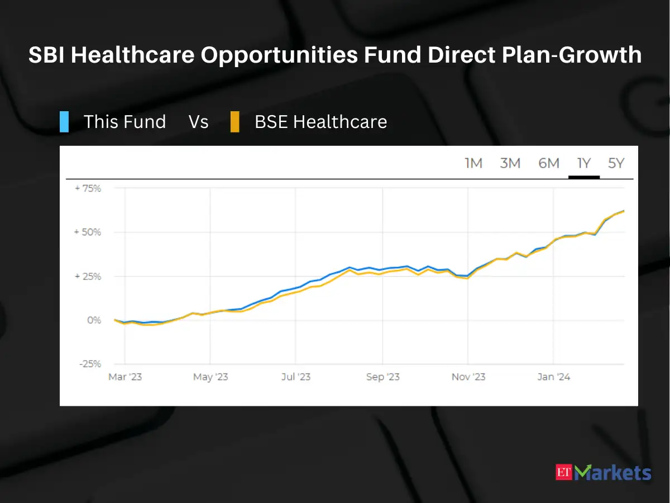Open the 5Y chart range

(616, 163)
